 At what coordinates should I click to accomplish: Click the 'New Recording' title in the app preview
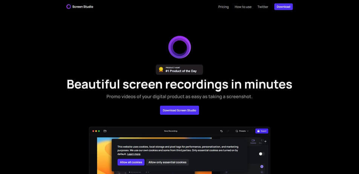click(170, 131)
